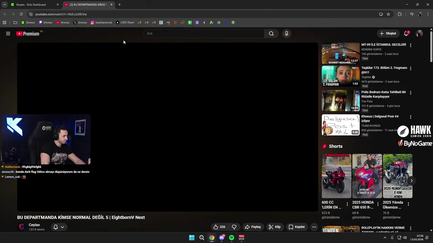Viewport: 433px width, 243px height.
Task: Open LSPD Panel bookmark
Action: click(125, 23)
